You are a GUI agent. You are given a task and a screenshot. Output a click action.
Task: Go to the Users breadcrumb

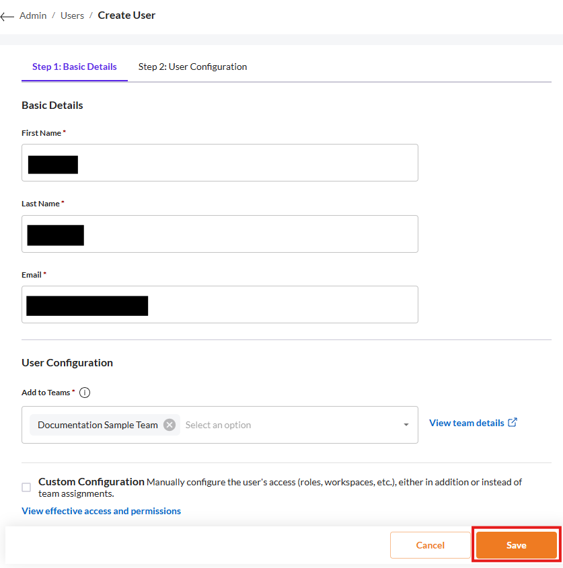pyautogui.click(x=72, y=15)
